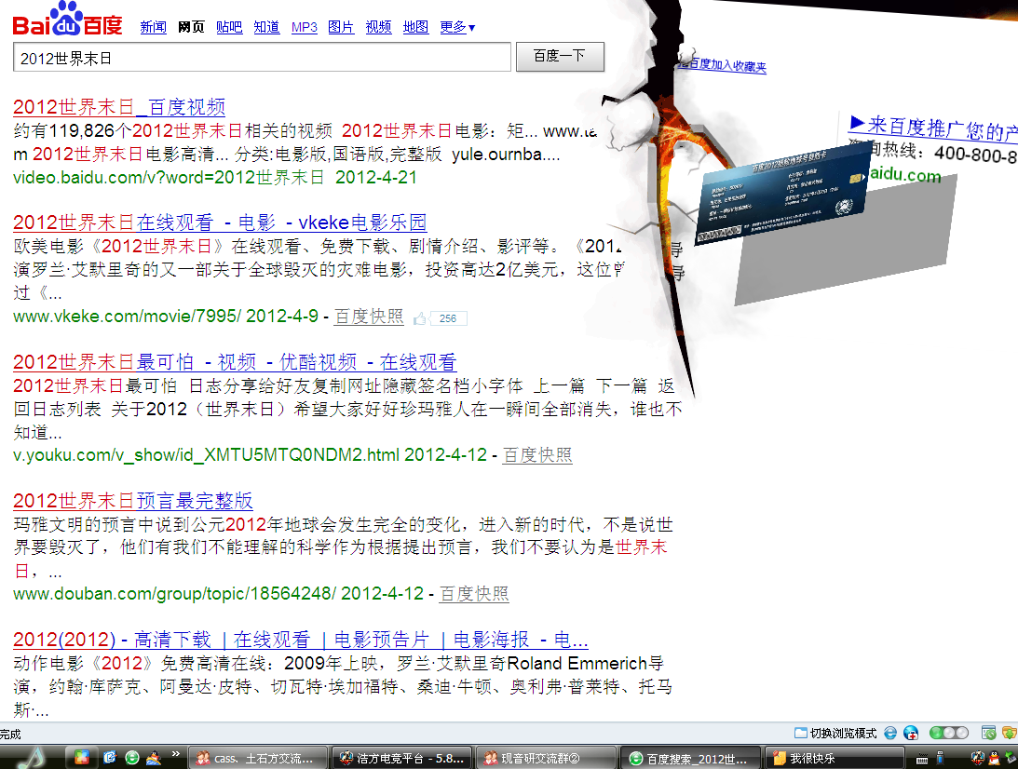This screenshot has width=1018, height=769.
Task: Open the blue browser quick-launch icon
Action: [109, 757]
